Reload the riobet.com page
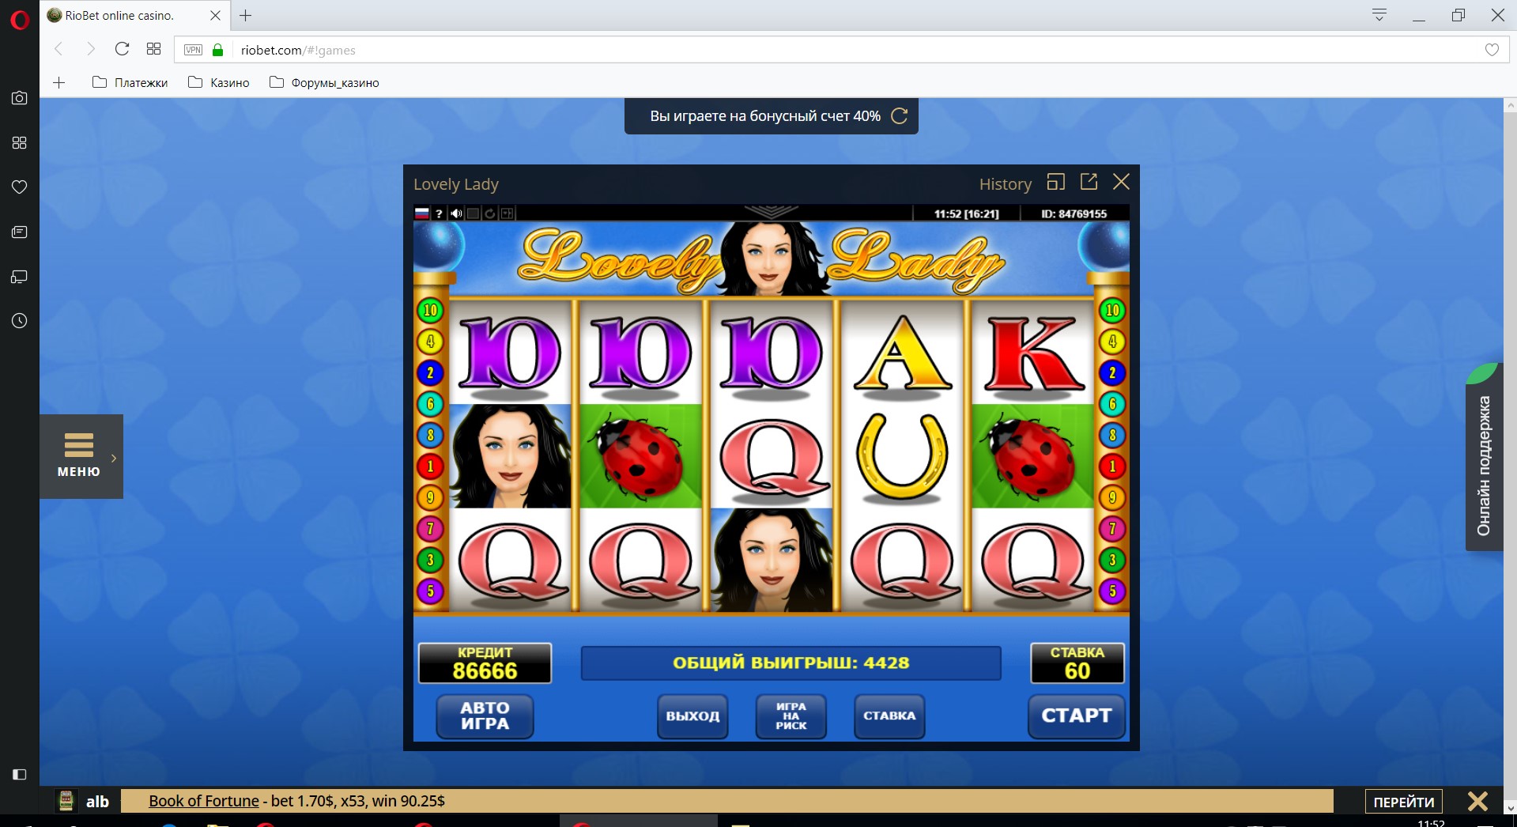Viewport: 1517px width, 827px height. click(122, 49)
